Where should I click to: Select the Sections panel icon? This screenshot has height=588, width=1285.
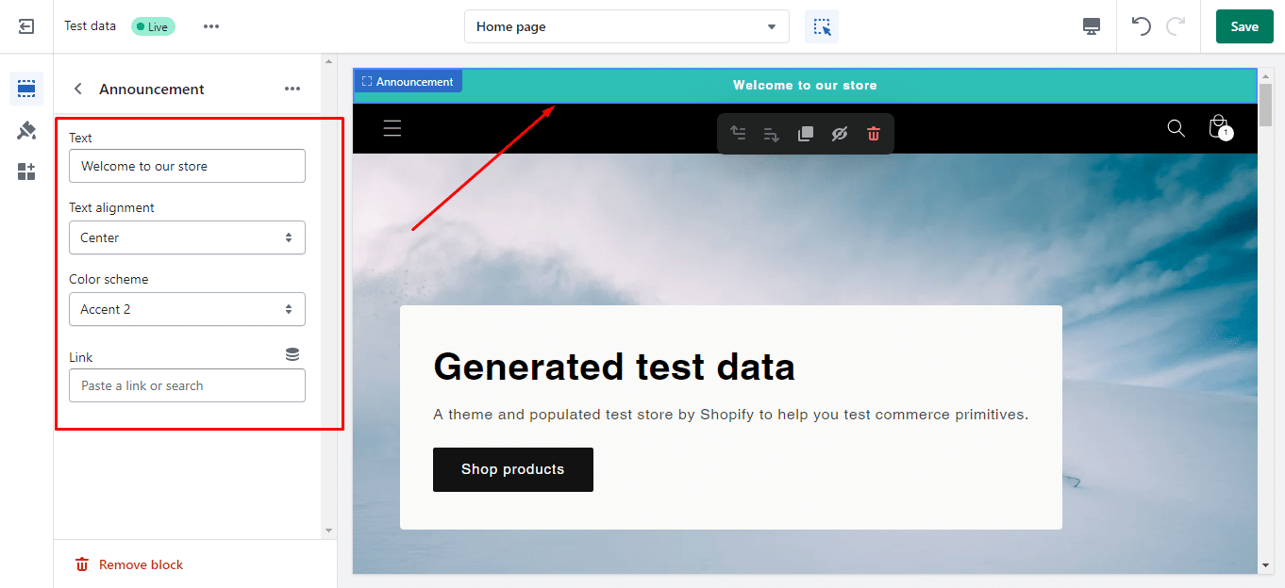25,88
